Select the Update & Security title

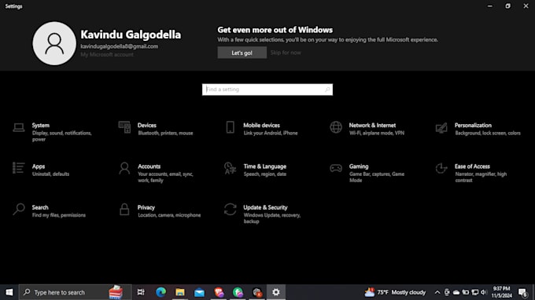click(265, 207)
